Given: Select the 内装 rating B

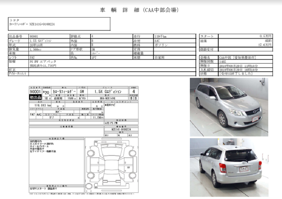Looking at the screenshot, I should [x=92, y=45].
